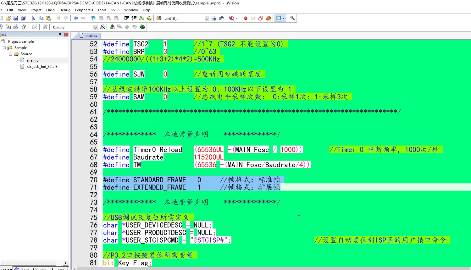Click the Save file toolbar icon

click(x=16, y=18)
